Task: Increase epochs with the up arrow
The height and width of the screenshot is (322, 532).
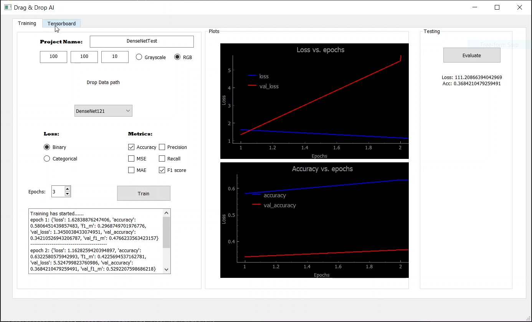Action: pos(68,189)
